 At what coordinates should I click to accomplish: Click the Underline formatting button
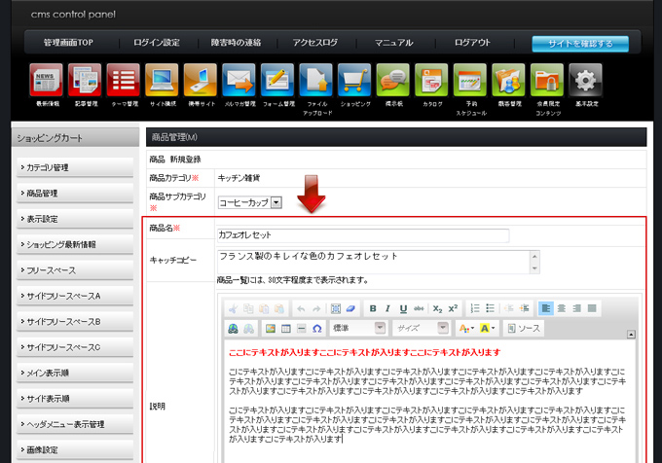point(401,308)
